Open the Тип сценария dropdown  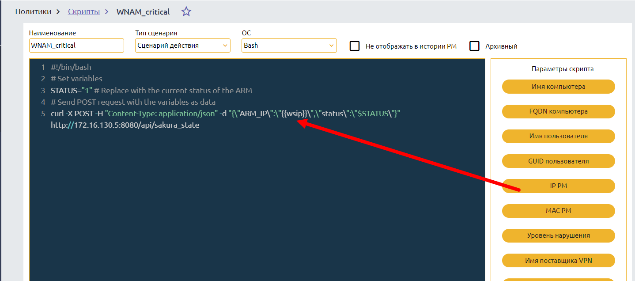pyautogui.click(x=182, y=46)
